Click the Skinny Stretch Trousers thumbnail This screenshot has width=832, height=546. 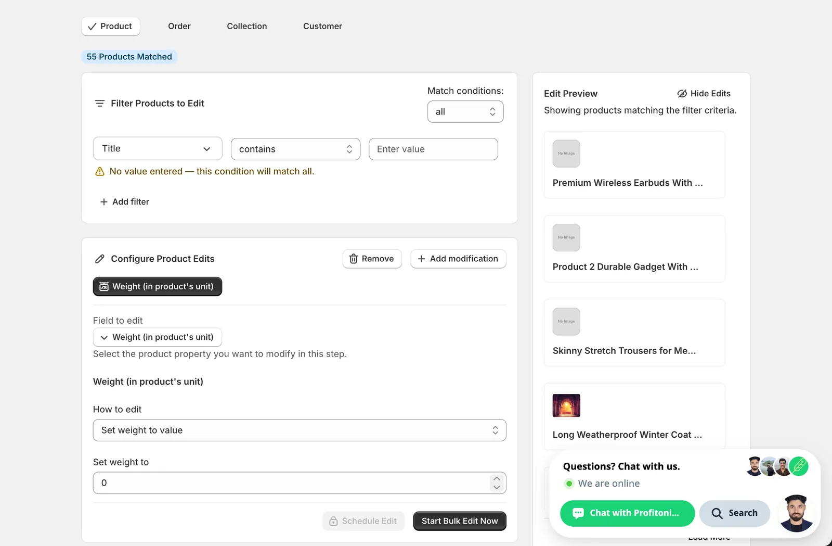click(x=566, y=322)
